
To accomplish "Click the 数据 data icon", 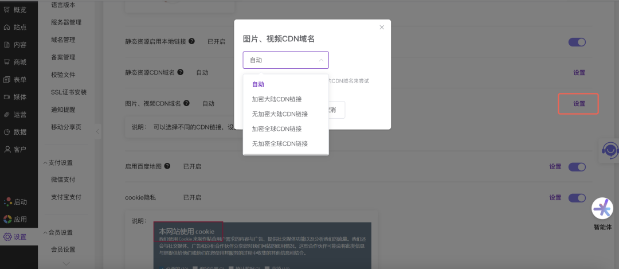I will 7,132.
